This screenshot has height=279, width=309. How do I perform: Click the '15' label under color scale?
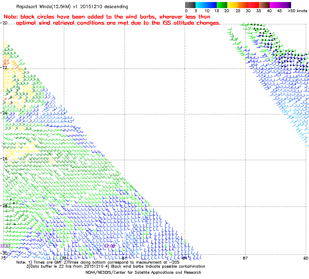pyautogui.click(x=217, y=11)
